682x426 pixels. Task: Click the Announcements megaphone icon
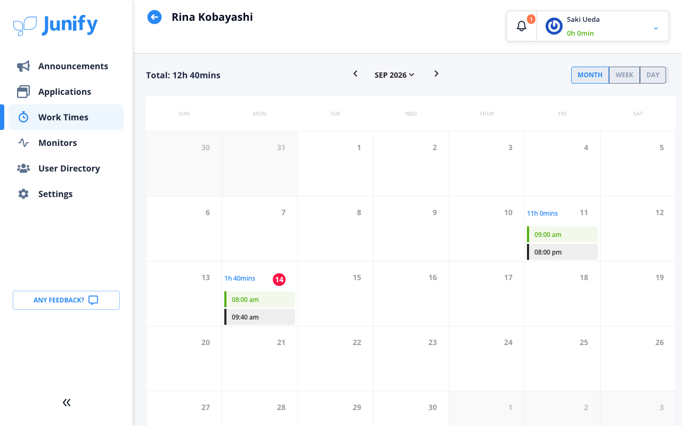(x=23, y=66)
